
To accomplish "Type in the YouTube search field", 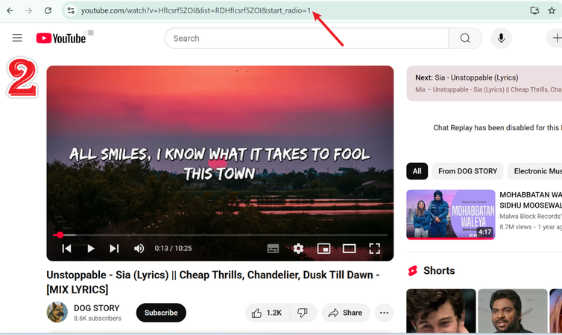I will click(x=306, y=38).
